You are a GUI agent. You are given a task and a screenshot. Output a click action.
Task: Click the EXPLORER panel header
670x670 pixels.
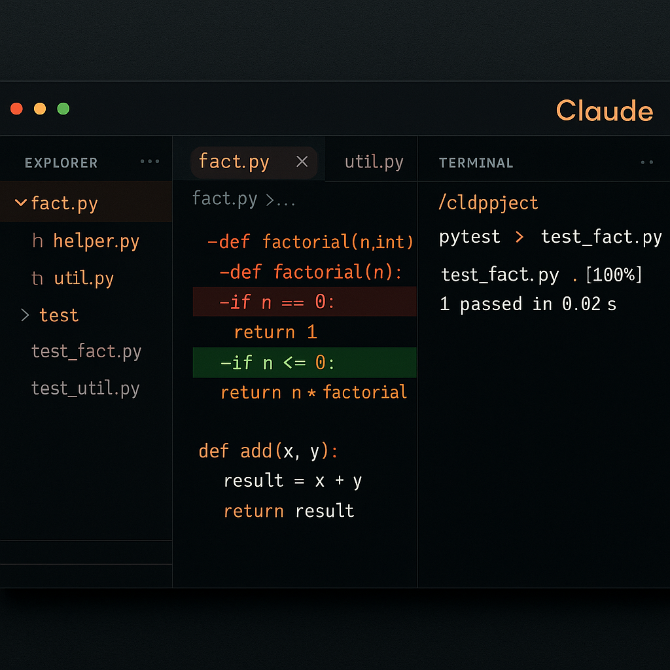pos(61,163)
